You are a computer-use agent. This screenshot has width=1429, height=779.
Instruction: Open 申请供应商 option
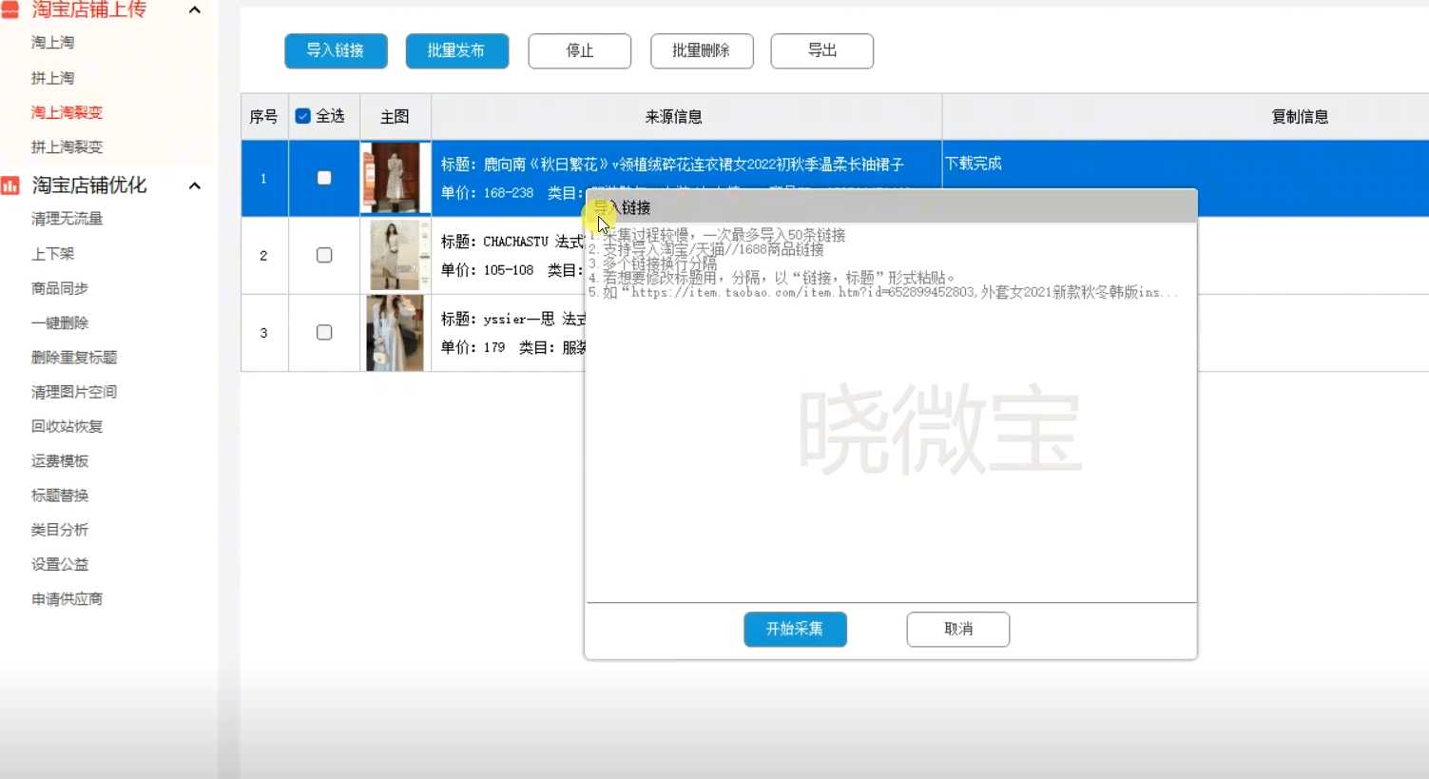(x=67, y=599)
